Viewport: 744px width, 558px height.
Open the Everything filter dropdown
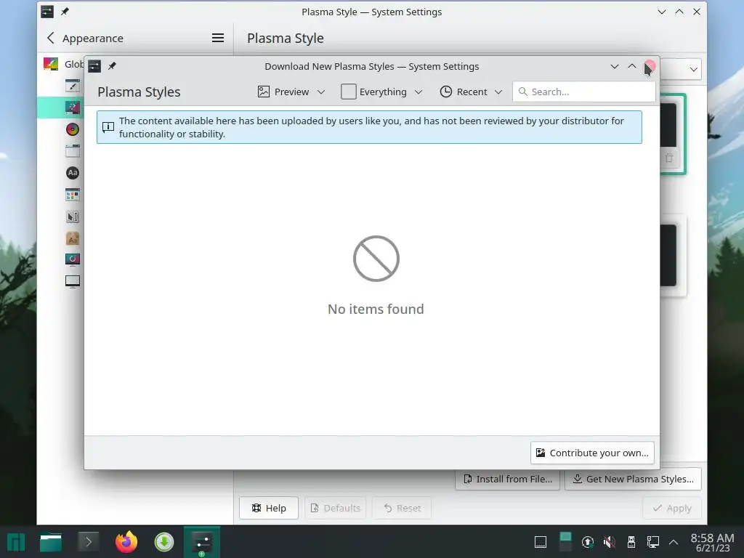point(382,92)
